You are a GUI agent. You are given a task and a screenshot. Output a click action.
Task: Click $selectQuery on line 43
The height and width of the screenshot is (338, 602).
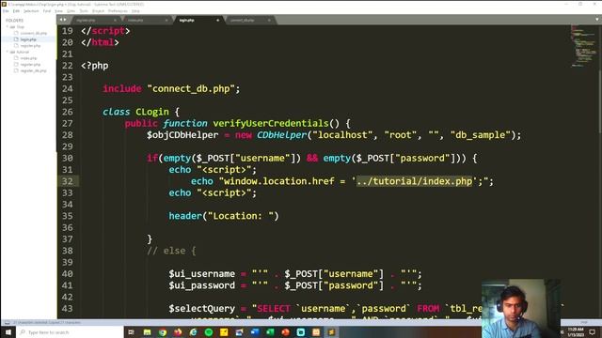tap(202, 309)
